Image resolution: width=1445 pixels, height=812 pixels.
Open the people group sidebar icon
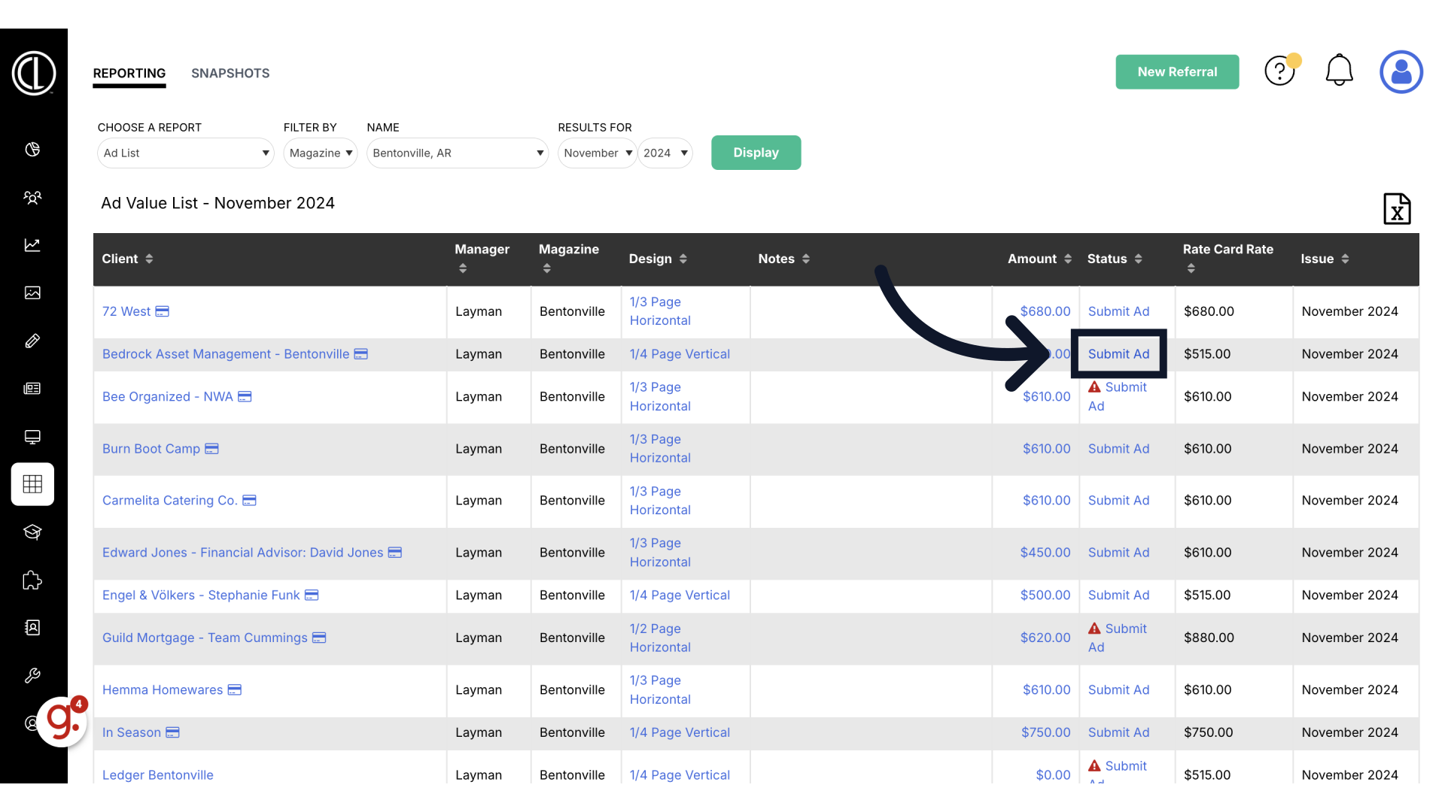coord(32,198)
